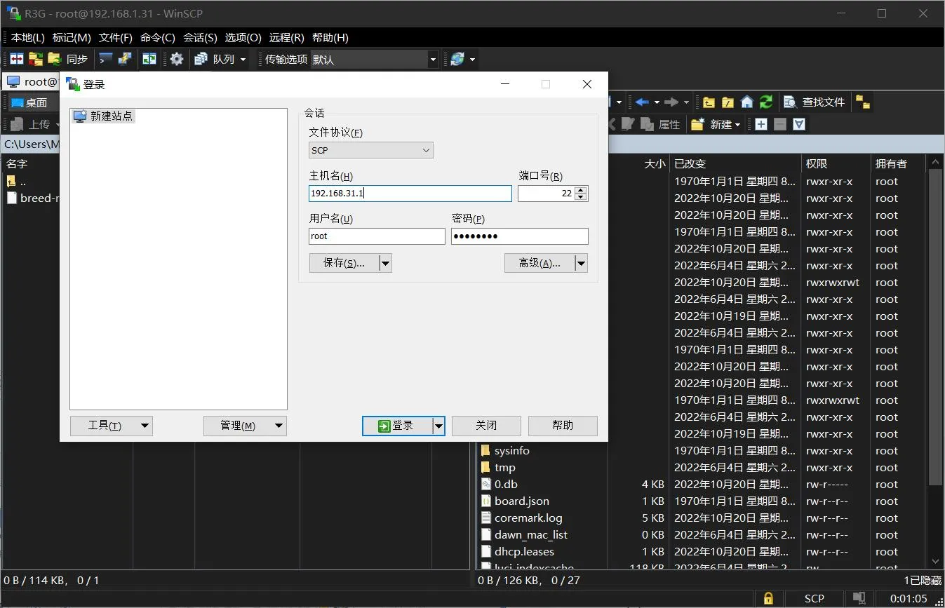Increase the port number with the stepper arrow

pos(580,189)
